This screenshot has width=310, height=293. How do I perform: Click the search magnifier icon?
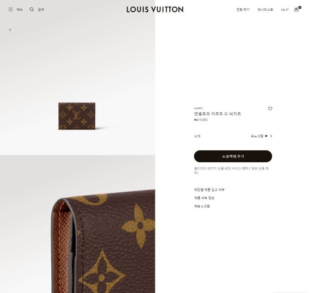click(x=32, y=10)
